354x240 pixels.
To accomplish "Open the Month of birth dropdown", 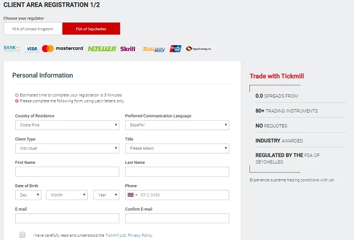I will click(x=66, y=195).
